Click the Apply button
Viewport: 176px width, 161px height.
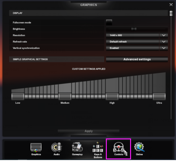click(x=89, y=131)
